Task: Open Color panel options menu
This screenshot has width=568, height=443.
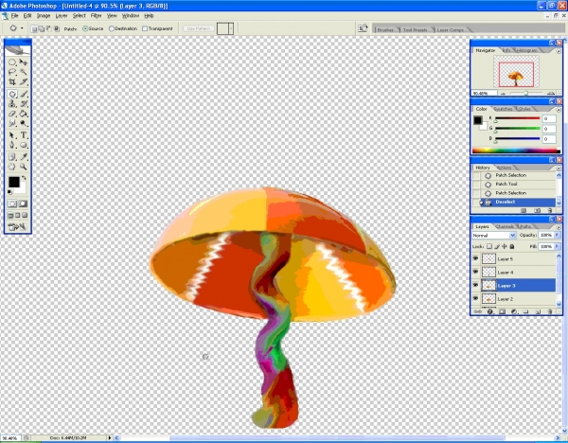Action: point(559,110)
